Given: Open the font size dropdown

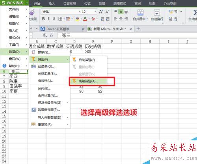Looking at the screenshot, I should 95,12.
